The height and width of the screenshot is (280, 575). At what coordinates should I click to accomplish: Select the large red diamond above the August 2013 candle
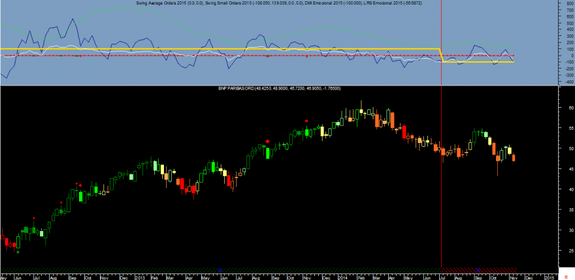point(268,141)
